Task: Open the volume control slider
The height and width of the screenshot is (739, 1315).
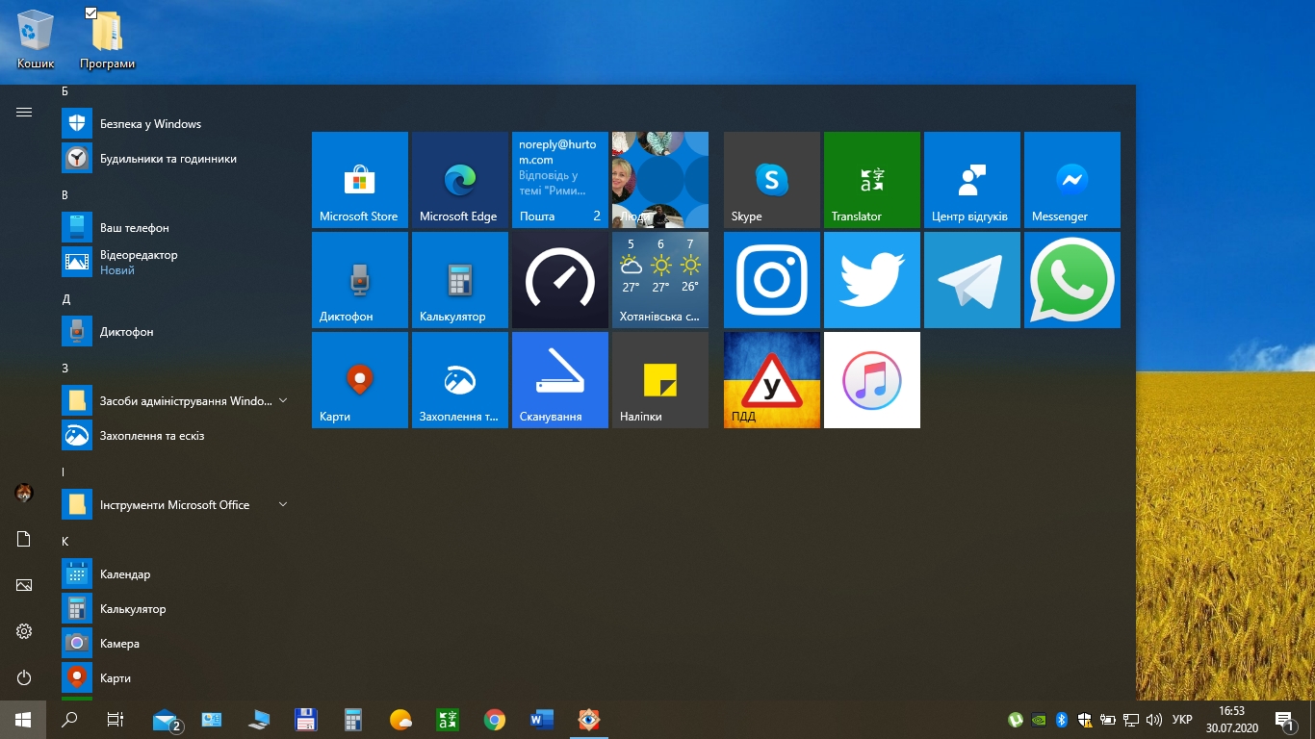Action: [1154, 719]
